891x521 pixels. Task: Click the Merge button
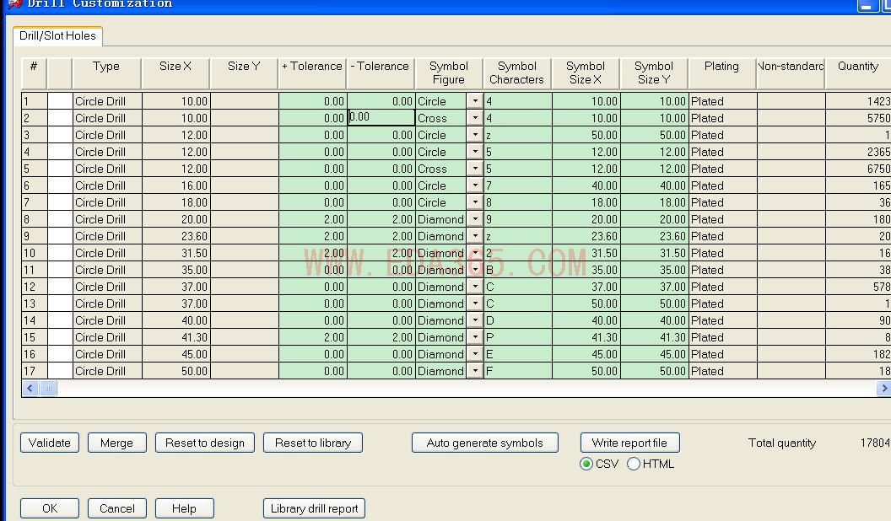pyautogui.click(x=117, y=443)
